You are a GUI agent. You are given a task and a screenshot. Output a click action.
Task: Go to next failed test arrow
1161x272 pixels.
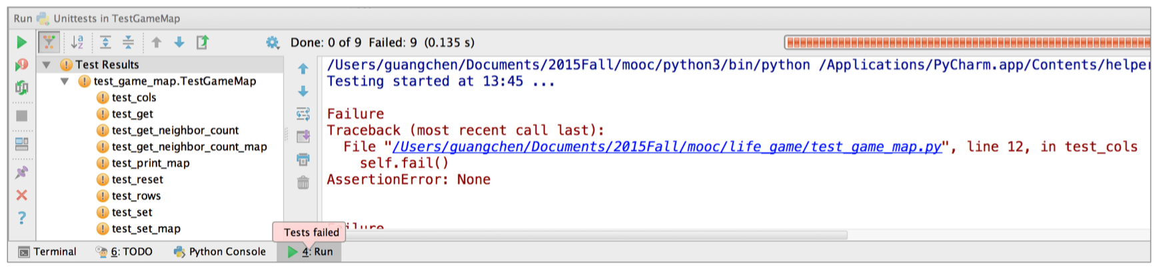(x=179, y=42)
